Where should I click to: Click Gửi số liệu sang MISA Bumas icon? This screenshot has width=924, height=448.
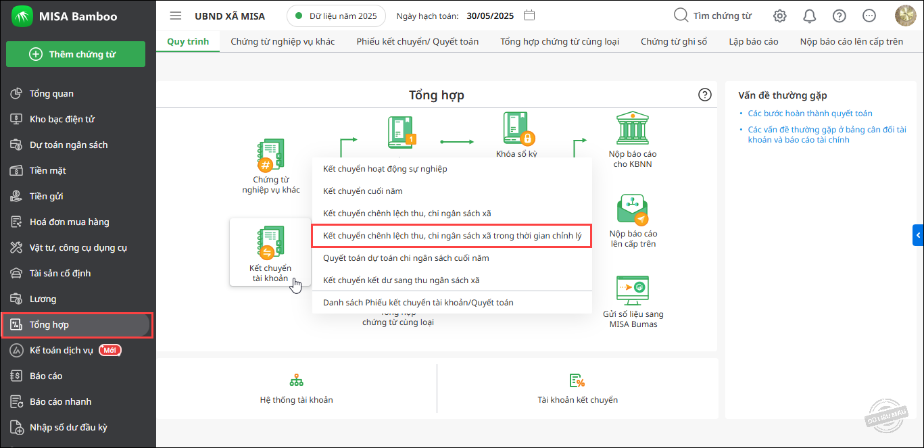coord(632,291)
